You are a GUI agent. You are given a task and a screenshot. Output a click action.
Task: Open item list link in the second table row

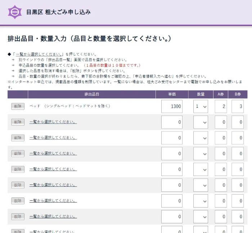pyautogui.click(x=53, y=122)
